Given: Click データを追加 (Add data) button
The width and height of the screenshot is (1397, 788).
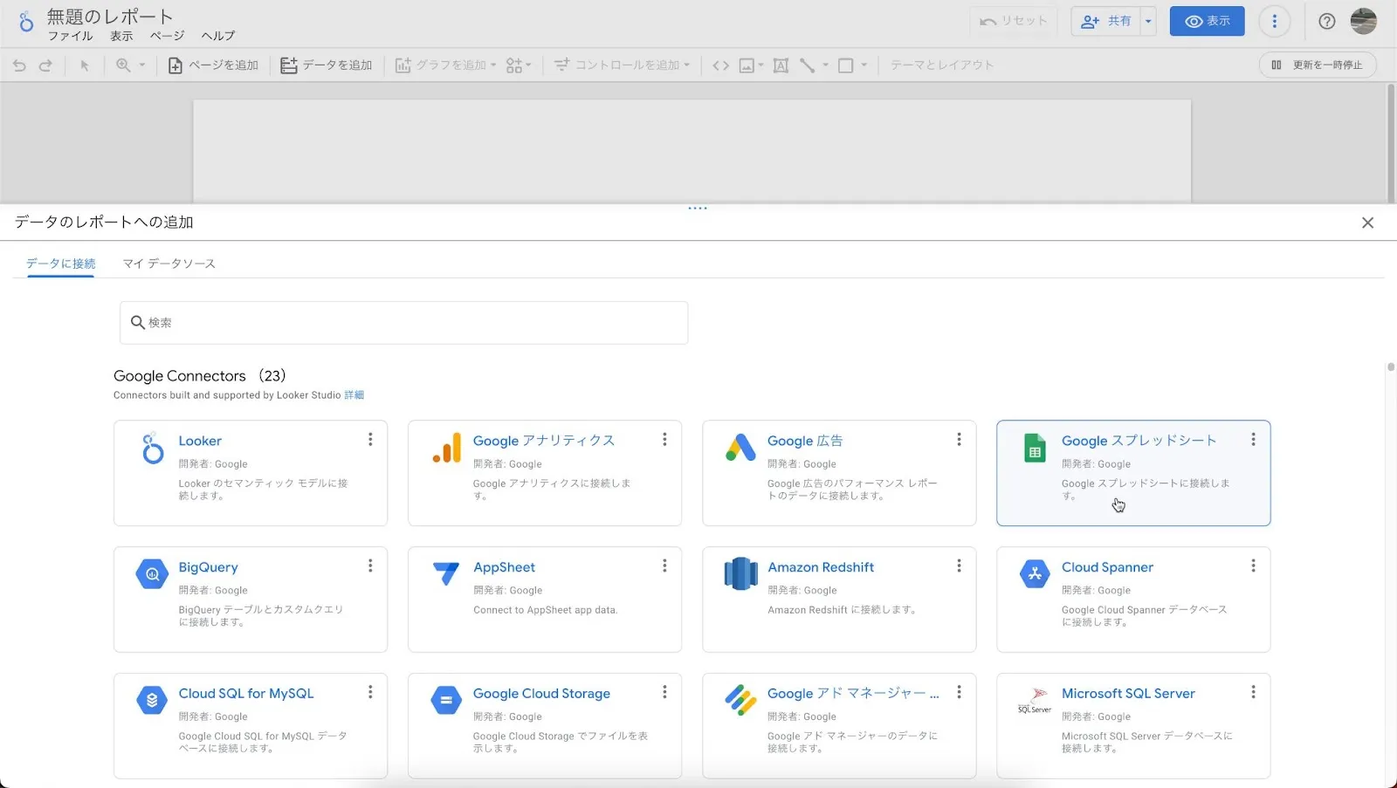Looking at the screenshot, I should coord(327,65).
